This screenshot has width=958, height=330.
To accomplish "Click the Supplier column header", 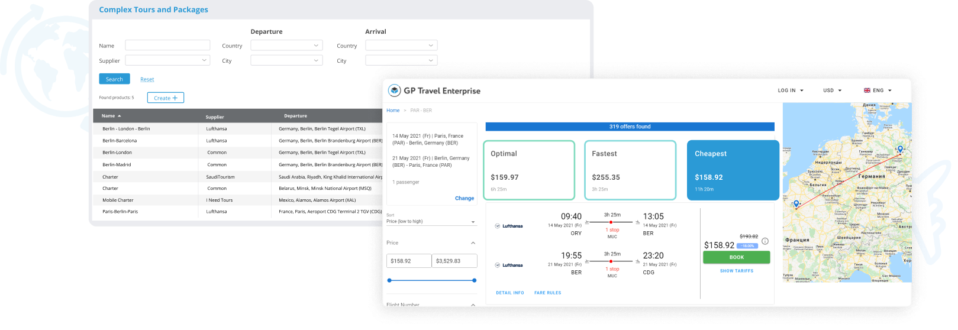I will [215, 117].
